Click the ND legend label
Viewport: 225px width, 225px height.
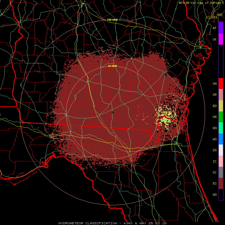215,195
